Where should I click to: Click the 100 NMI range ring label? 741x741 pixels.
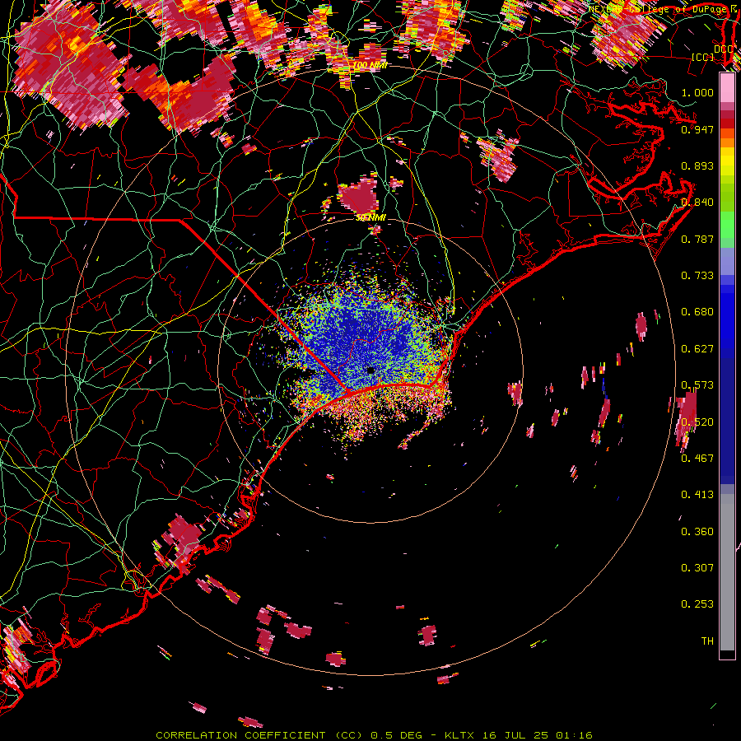tap(370, 65)
